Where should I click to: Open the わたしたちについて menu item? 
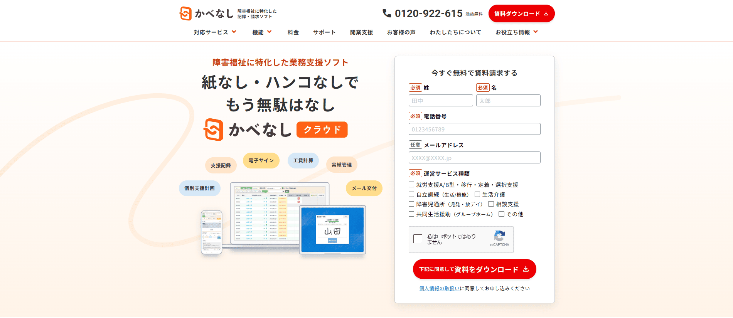455,32
